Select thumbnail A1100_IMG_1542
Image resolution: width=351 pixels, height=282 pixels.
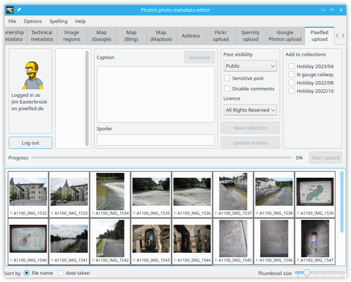click(x=110, y=241)
